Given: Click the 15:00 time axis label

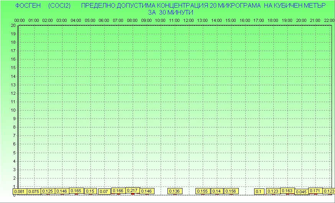Looking at the screenshot, I should tap(231, 20).
